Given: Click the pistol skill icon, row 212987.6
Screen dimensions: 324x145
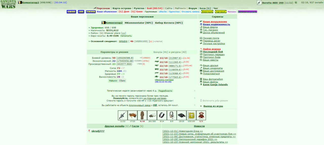Looking at the screenshot, I should 157,58.
